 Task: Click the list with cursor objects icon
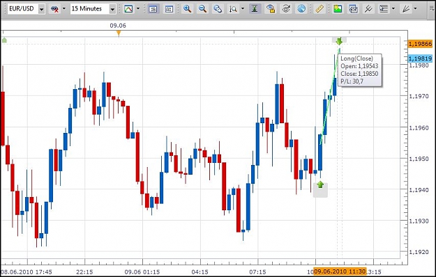point(384,9)
